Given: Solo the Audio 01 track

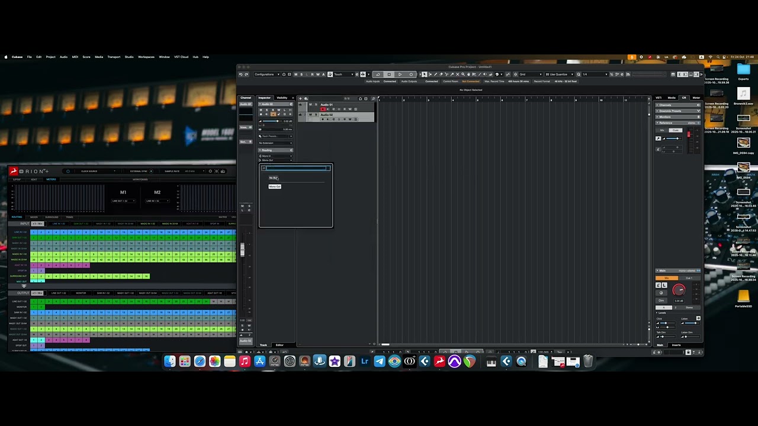Looking at the screenshot, I should click(x=315, y=105).
